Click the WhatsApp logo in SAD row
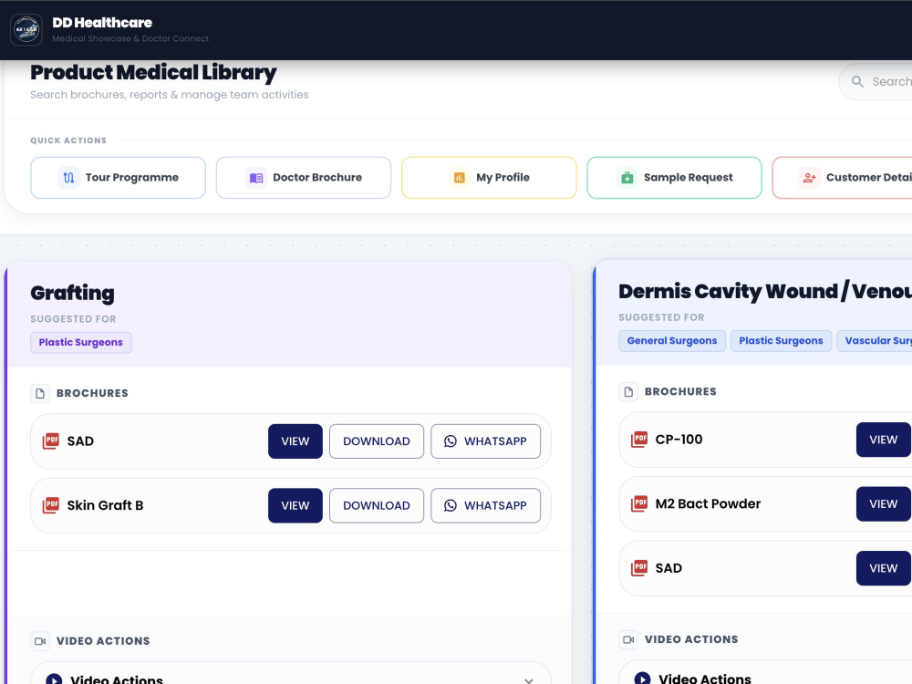Image resolution: width=912 pixels, height=684 pixels. pyautogui.click(x=451, y=441)
